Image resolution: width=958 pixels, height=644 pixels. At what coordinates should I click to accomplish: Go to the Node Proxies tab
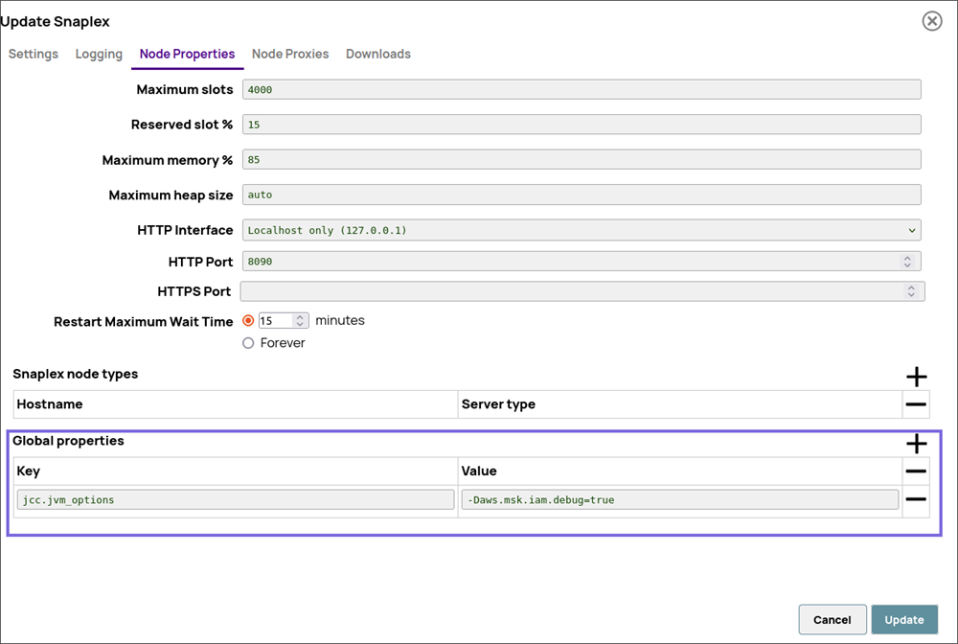pos(290,54)
